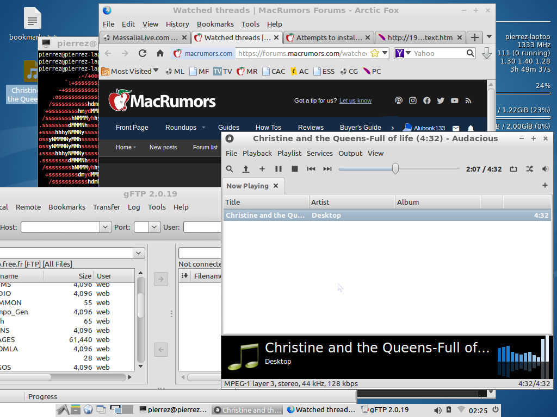Click the volume icon in Audacious toolbar
The width and height of the screenshot is (557, 417).
click(545, 169)
